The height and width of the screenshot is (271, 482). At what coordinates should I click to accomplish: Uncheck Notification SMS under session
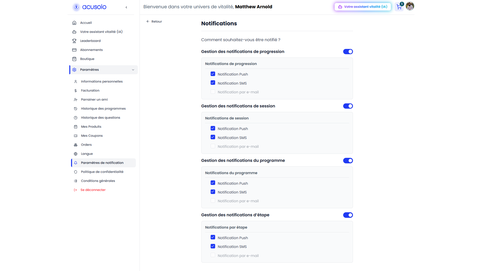(213, 137)
